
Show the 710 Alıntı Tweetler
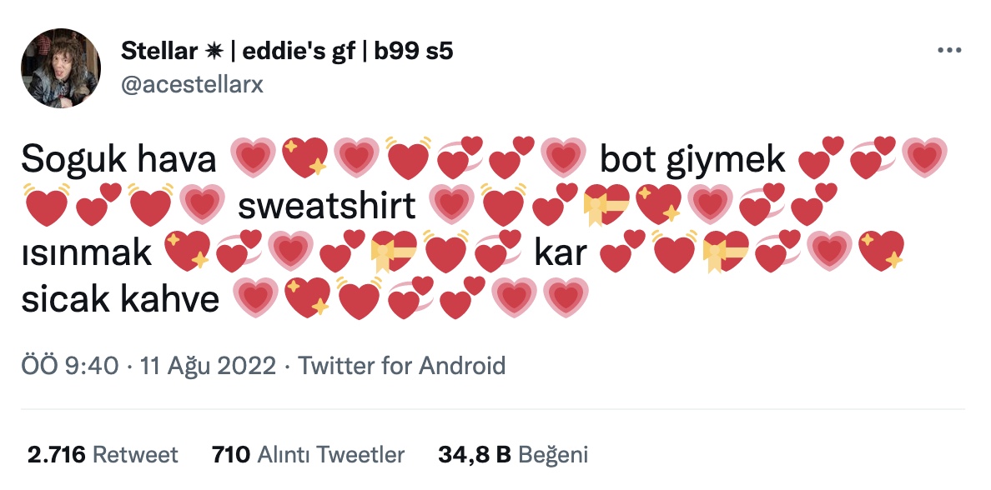309,455
